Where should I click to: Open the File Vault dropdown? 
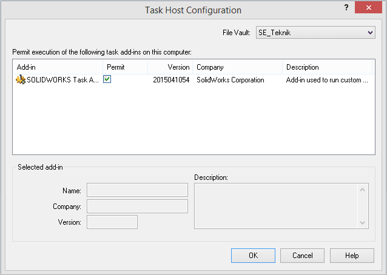[x=314, y=33]
